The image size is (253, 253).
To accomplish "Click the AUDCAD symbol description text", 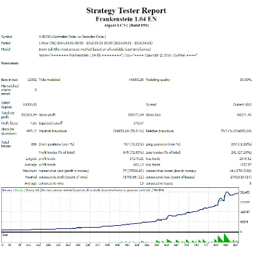I will (x=72, y=37).
